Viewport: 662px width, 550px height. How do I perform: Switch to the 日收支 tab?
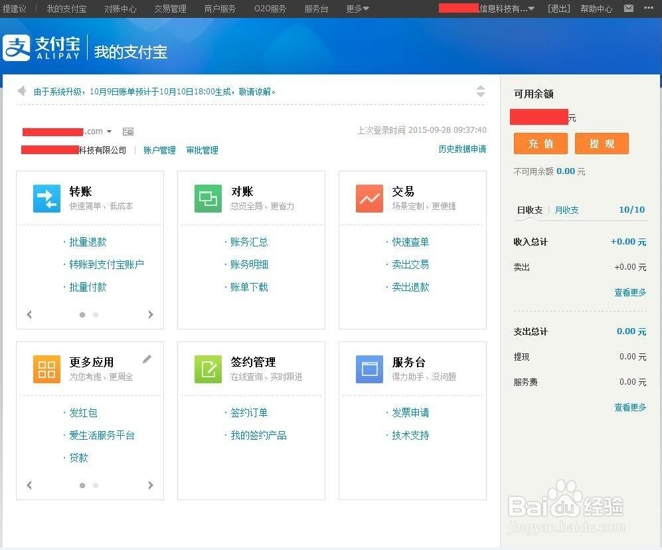click(x=529, y=210)
